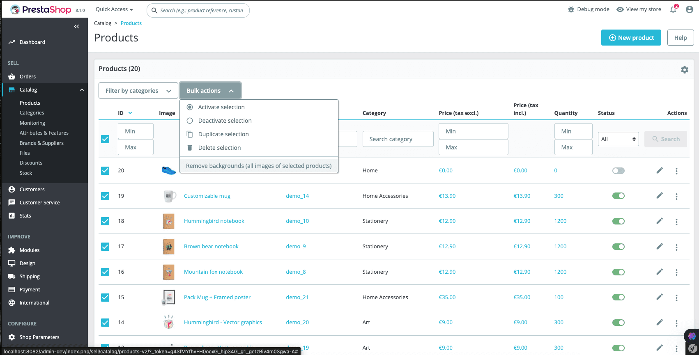Screen dimensions: 699x355
Task: Open Categories in the Catalog submenu
Action: (32, 113)
